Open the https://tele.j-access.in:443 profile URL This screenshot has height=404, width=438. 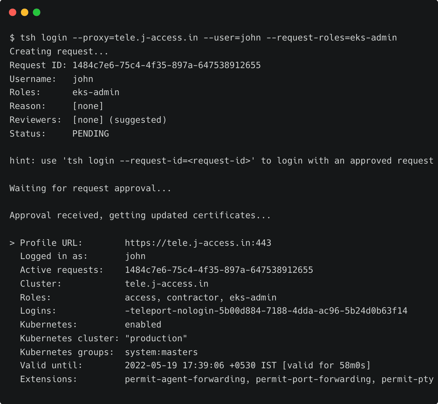pos(198,243)
